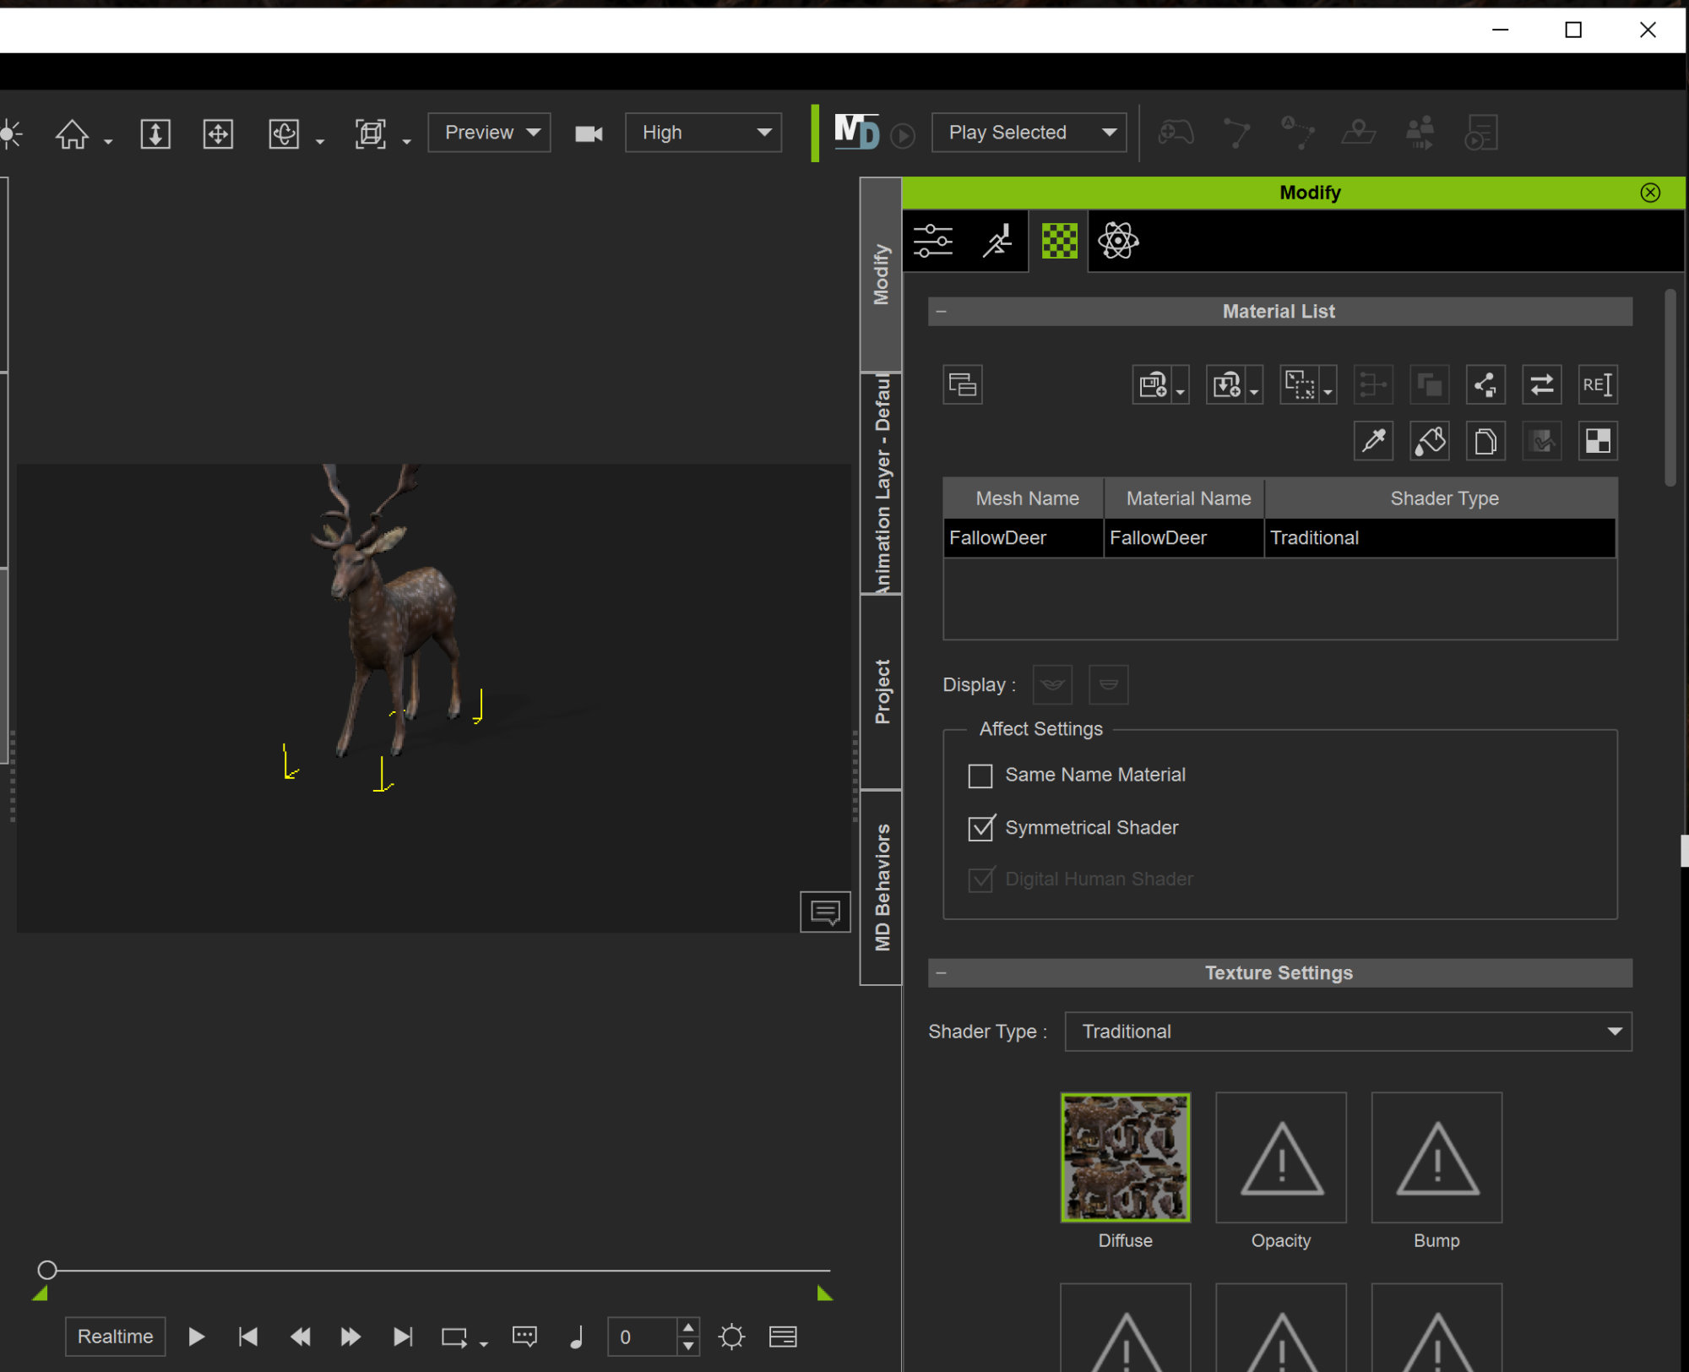Open the timeline track list icon
The width and height of the screenshot is (1689, 1372).
point(783,1337)
